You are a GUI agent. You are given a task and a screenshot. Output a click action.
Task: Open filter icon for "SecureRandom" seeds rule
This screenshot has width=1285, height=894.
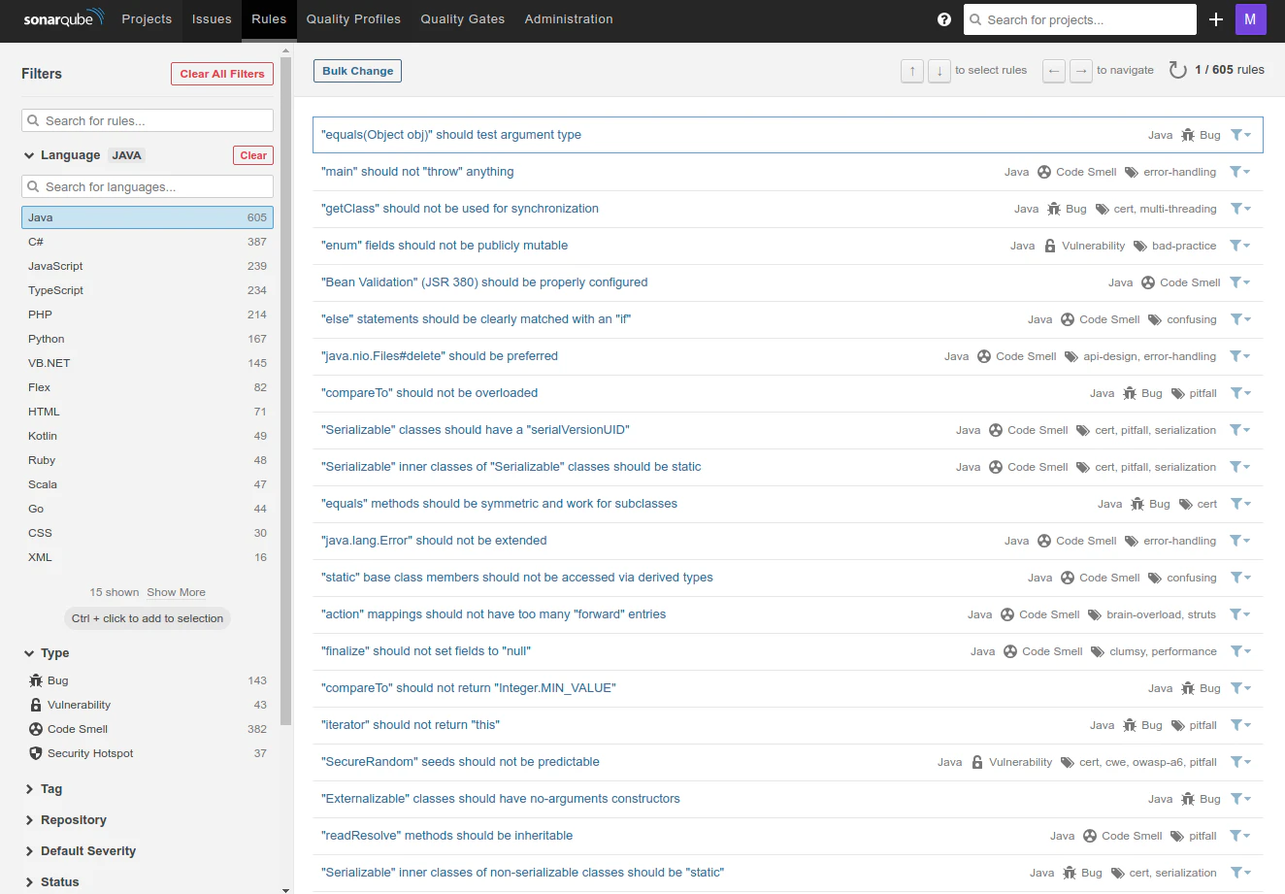coord(1240,762)
